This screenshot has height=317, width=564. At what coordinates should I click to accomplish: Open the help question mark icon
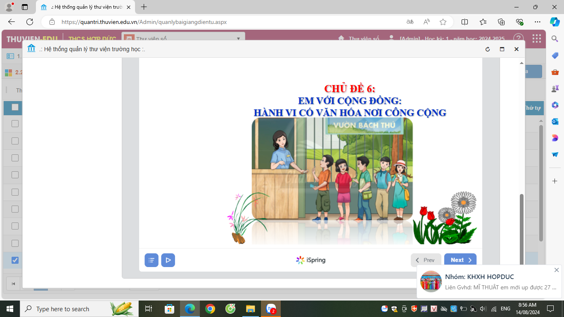pyautogui.click(x=518, y=38)
